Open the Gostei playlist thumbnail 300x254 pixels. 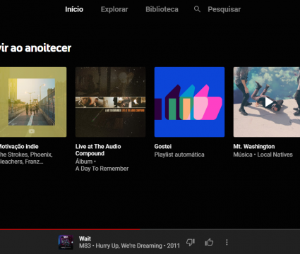189,102
